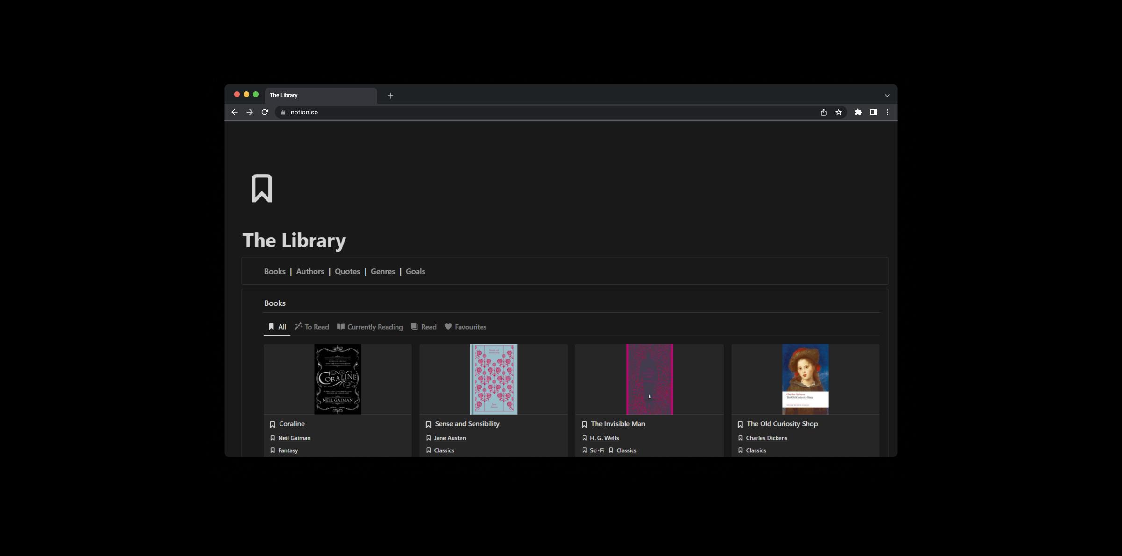Image resolution: width=1122 pixels, height=556 pixels.
Task: Switch to the To Read tab
Action: click(x=312, y=327)
